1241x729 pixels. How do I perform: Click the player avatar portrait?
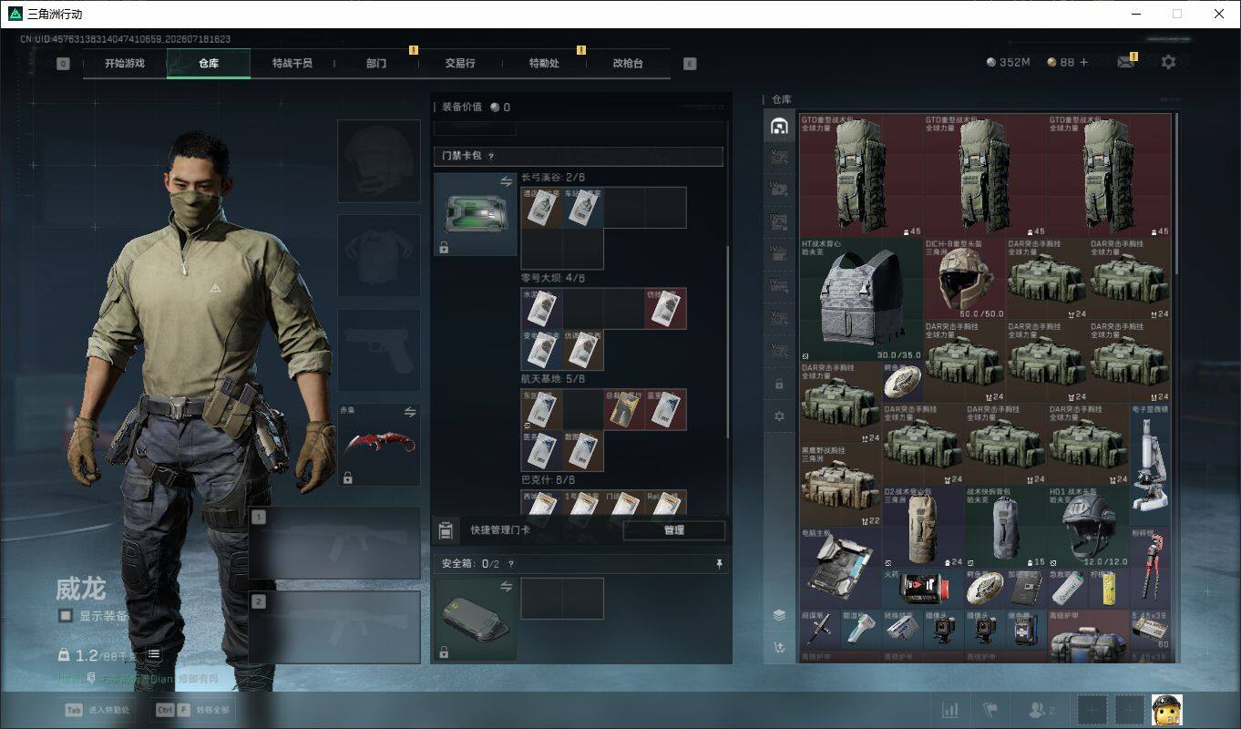pos(1166,709)
